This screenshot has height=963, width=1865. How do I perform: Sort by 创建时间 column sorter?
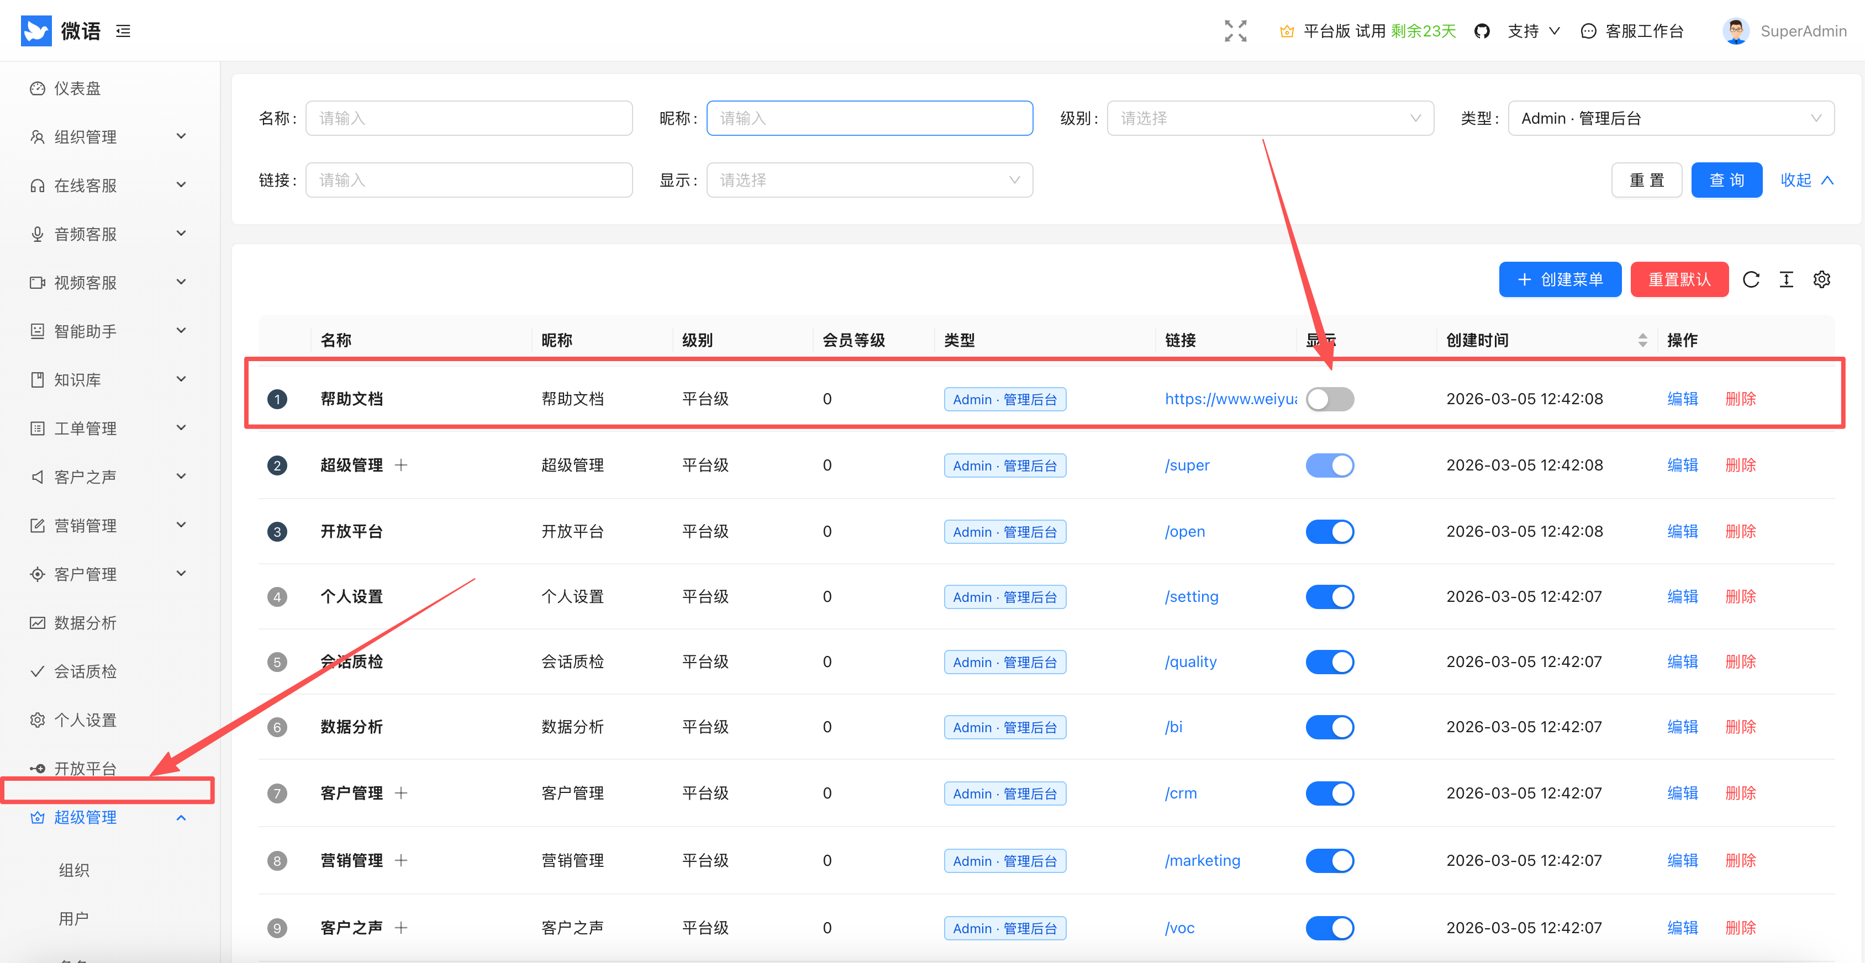[x=1642, y=340]
